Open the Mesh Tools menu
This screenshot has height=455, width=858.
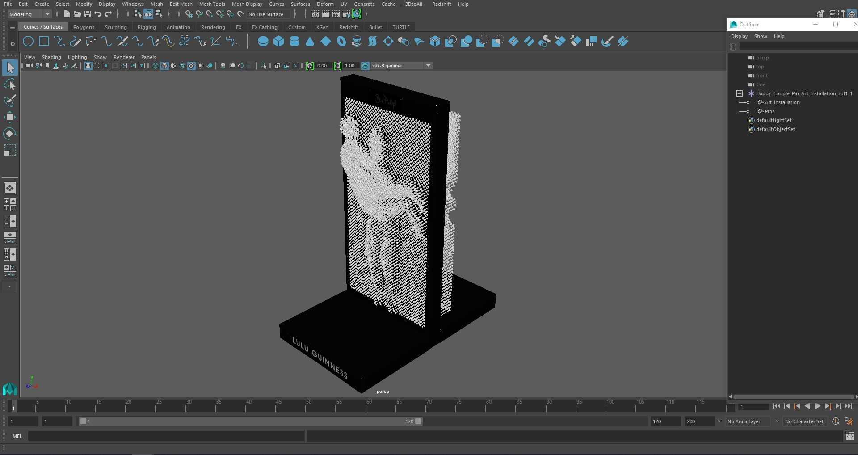pos(212,4)
